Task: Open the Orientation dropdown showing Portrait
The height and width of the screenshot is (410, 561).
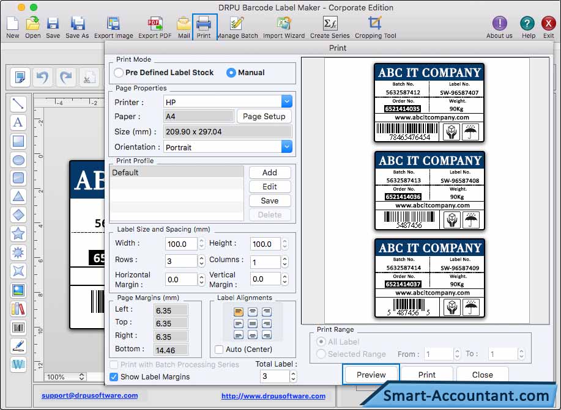Action: (x=228, y=147)
